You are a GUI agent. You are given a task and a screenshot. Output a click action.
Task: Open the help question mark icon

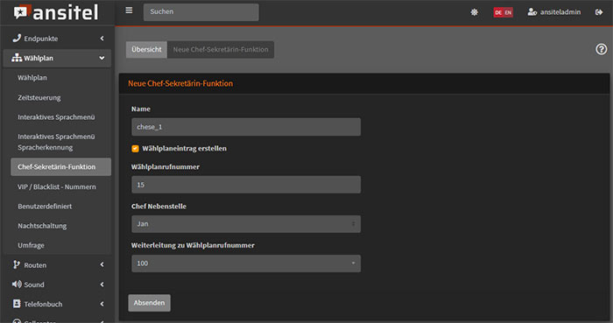[602, 49]
